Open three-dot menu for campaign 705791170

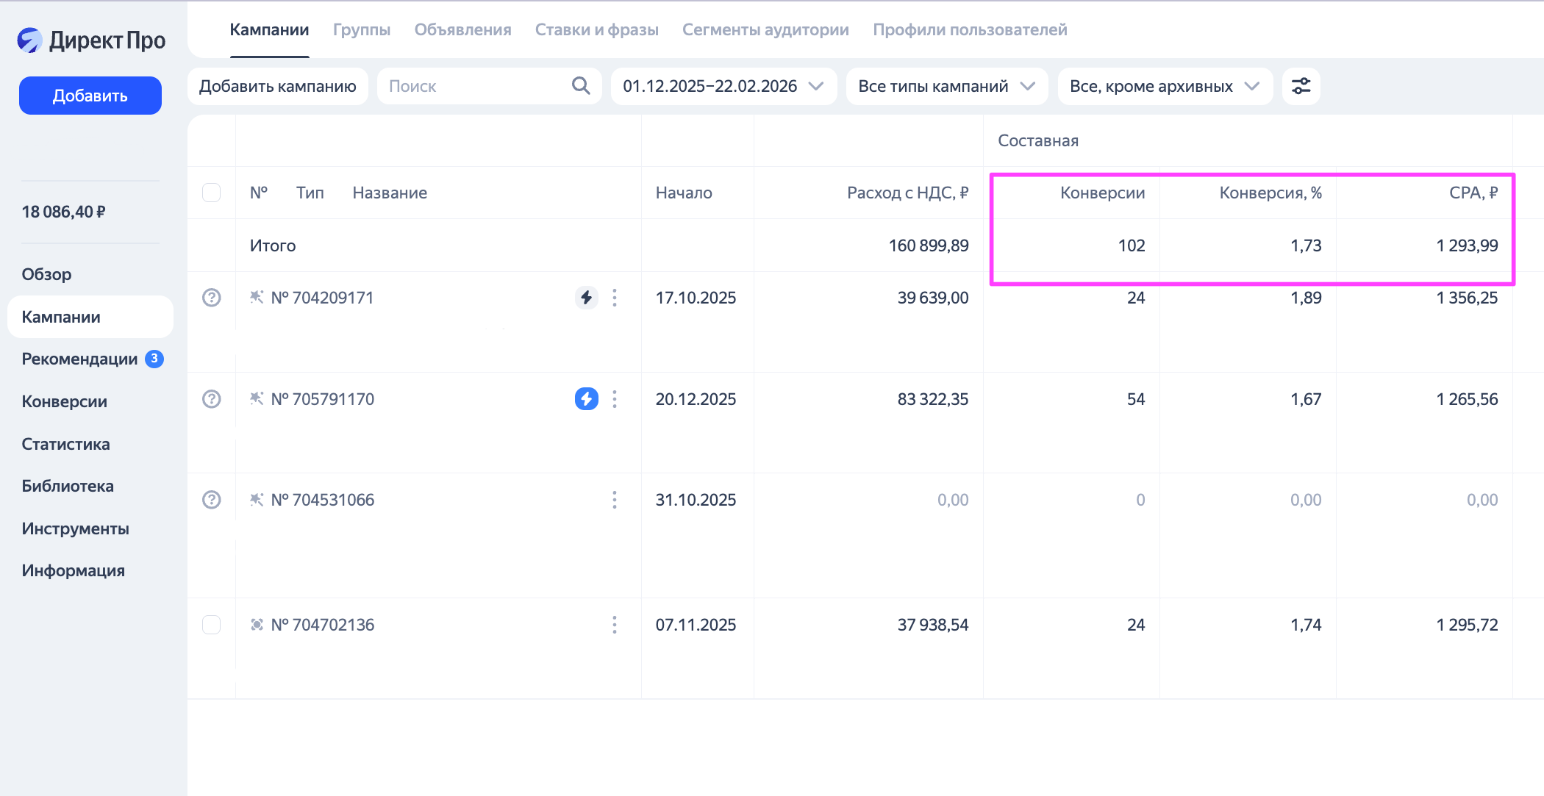(x=615, y=399)
